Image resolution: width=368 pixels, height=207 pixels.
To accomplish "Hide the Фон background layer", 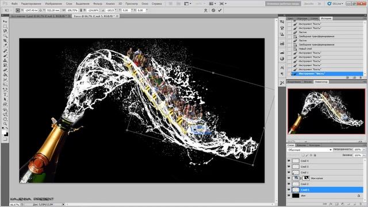I will (289, 195).
